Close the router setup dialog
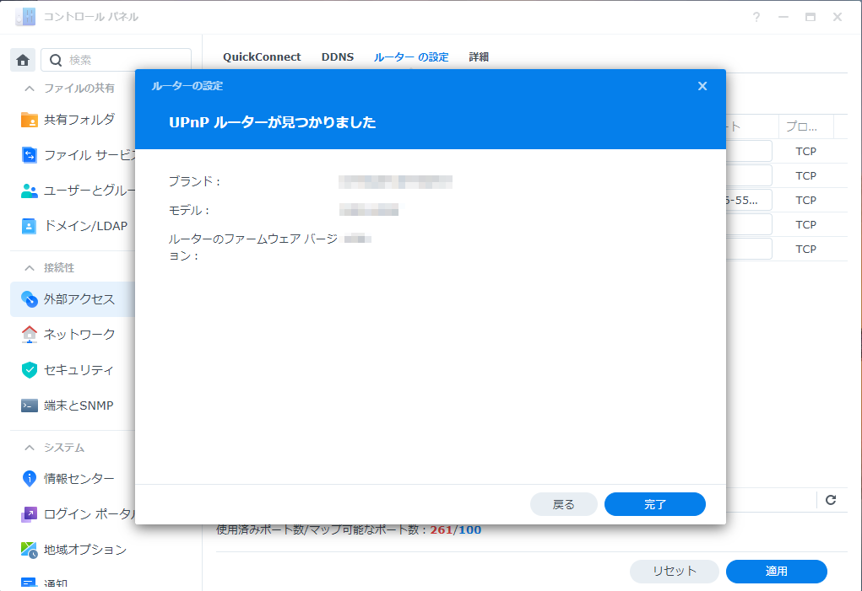862x591 pixels. tap(702, 86)
